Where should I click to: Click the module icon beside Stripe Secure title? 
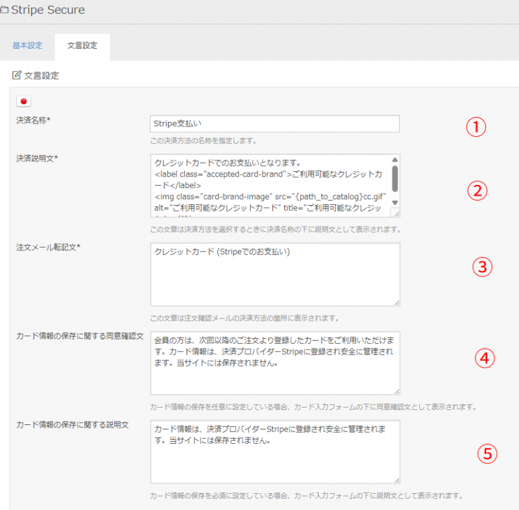tap(4, 11)
